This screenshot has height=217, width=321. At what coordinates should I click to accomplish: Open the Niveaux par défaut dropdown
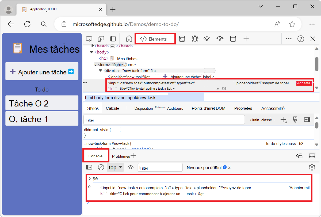(x=204, y=167)
